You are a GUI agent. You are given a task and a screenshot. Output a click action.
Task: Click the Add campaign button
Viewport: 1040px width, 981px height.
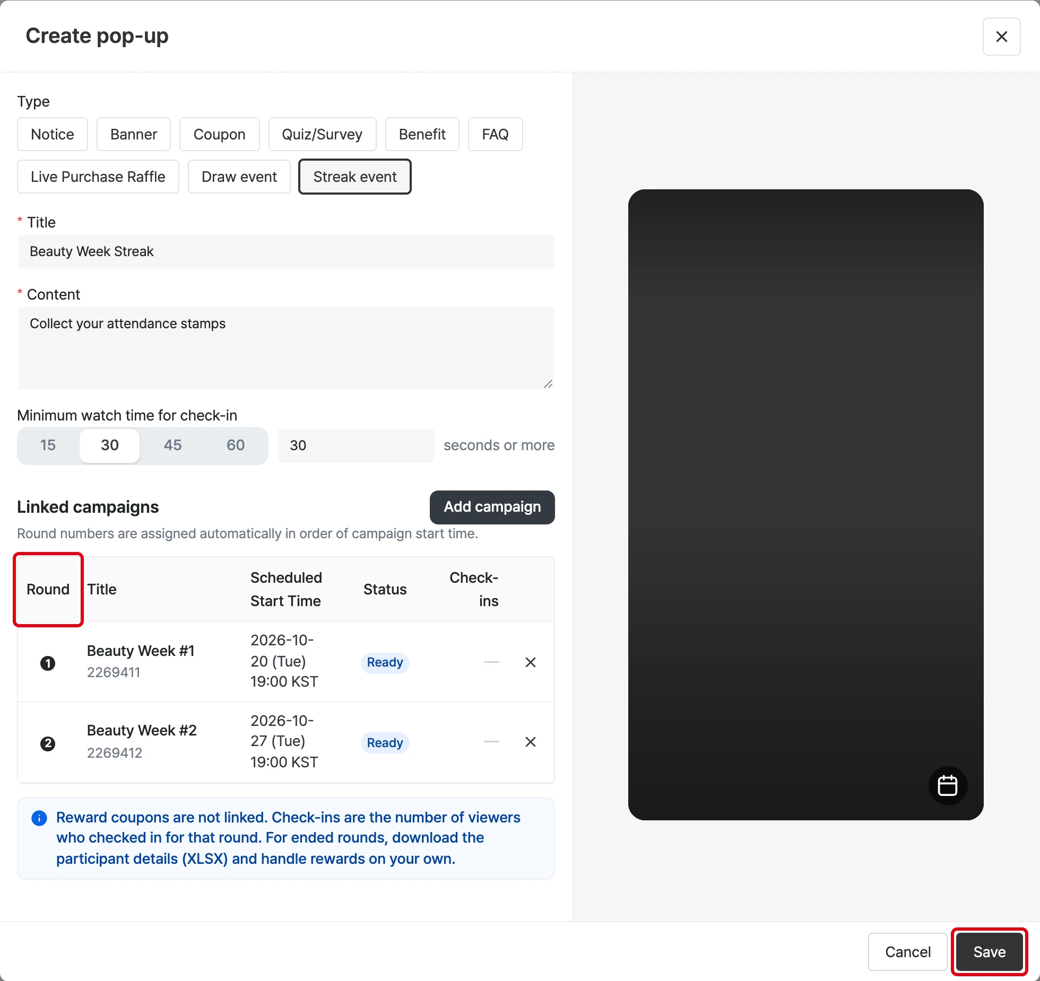click(x=492, y=507)
